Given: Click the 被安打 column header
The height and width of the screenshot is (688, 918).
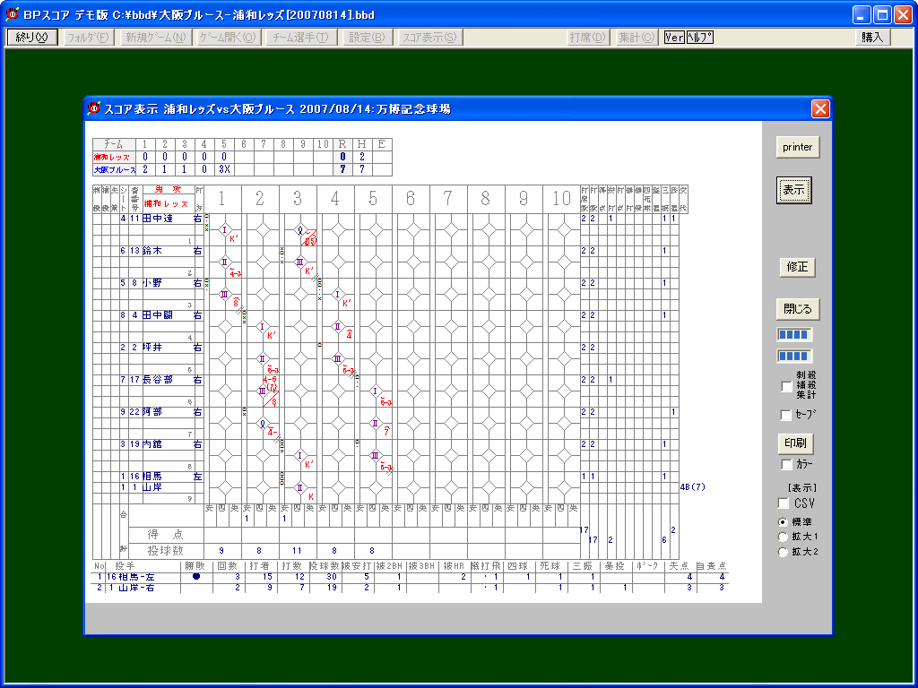Looking at the screenshot, I should tap(357, 566).
